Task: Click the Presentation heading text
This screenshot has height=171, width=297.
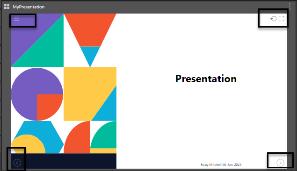Action: [x=206, y=78]
